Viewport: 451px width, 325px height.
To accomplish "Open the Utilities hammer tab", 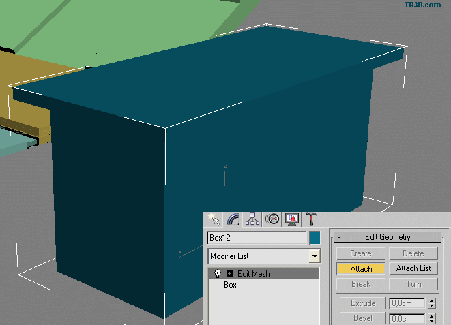I will click(x=311, y=219).
